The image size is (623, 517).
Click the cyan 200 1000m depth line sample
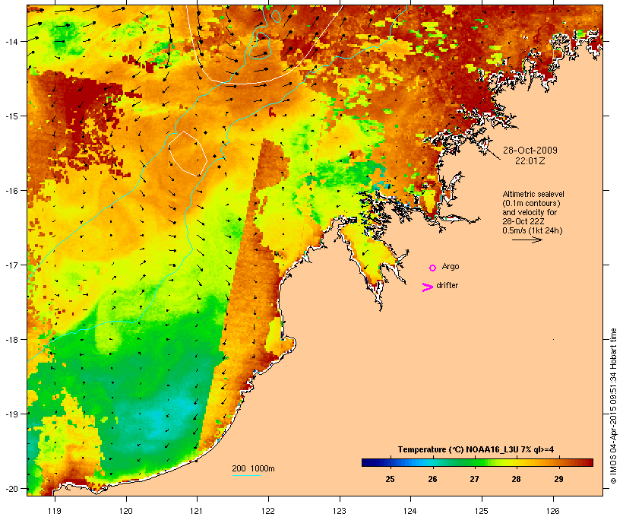(x=247, y=475)
